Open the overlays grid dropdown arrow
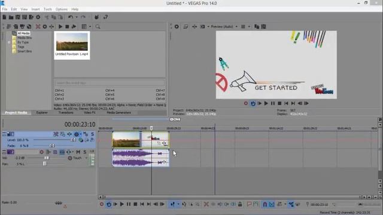This screenshot has height=215, width=383. 249,26
